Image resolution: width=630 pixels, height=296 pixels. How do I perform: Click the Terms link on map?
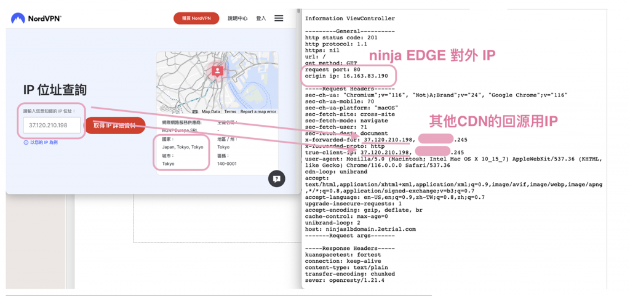click(x=230, y=111)
